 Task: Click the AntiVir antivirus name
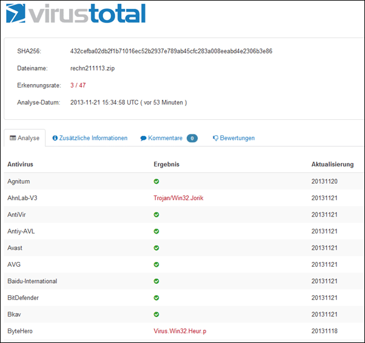click(x=16, y=215)
